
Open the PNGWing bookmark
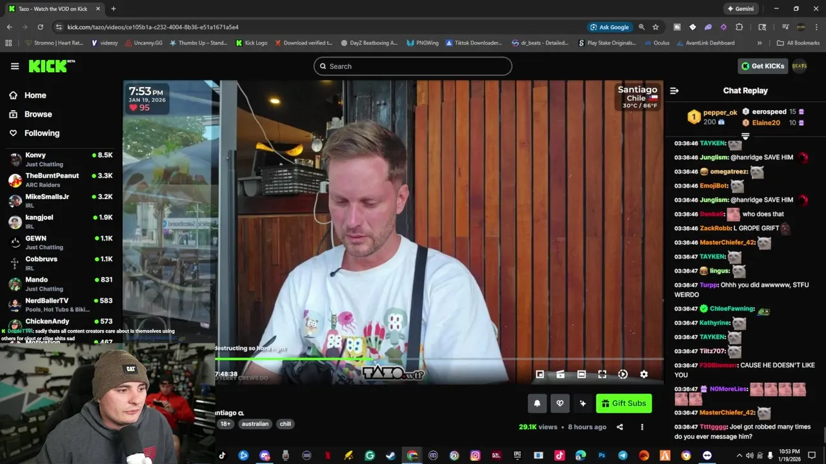[x=423, y=43]
